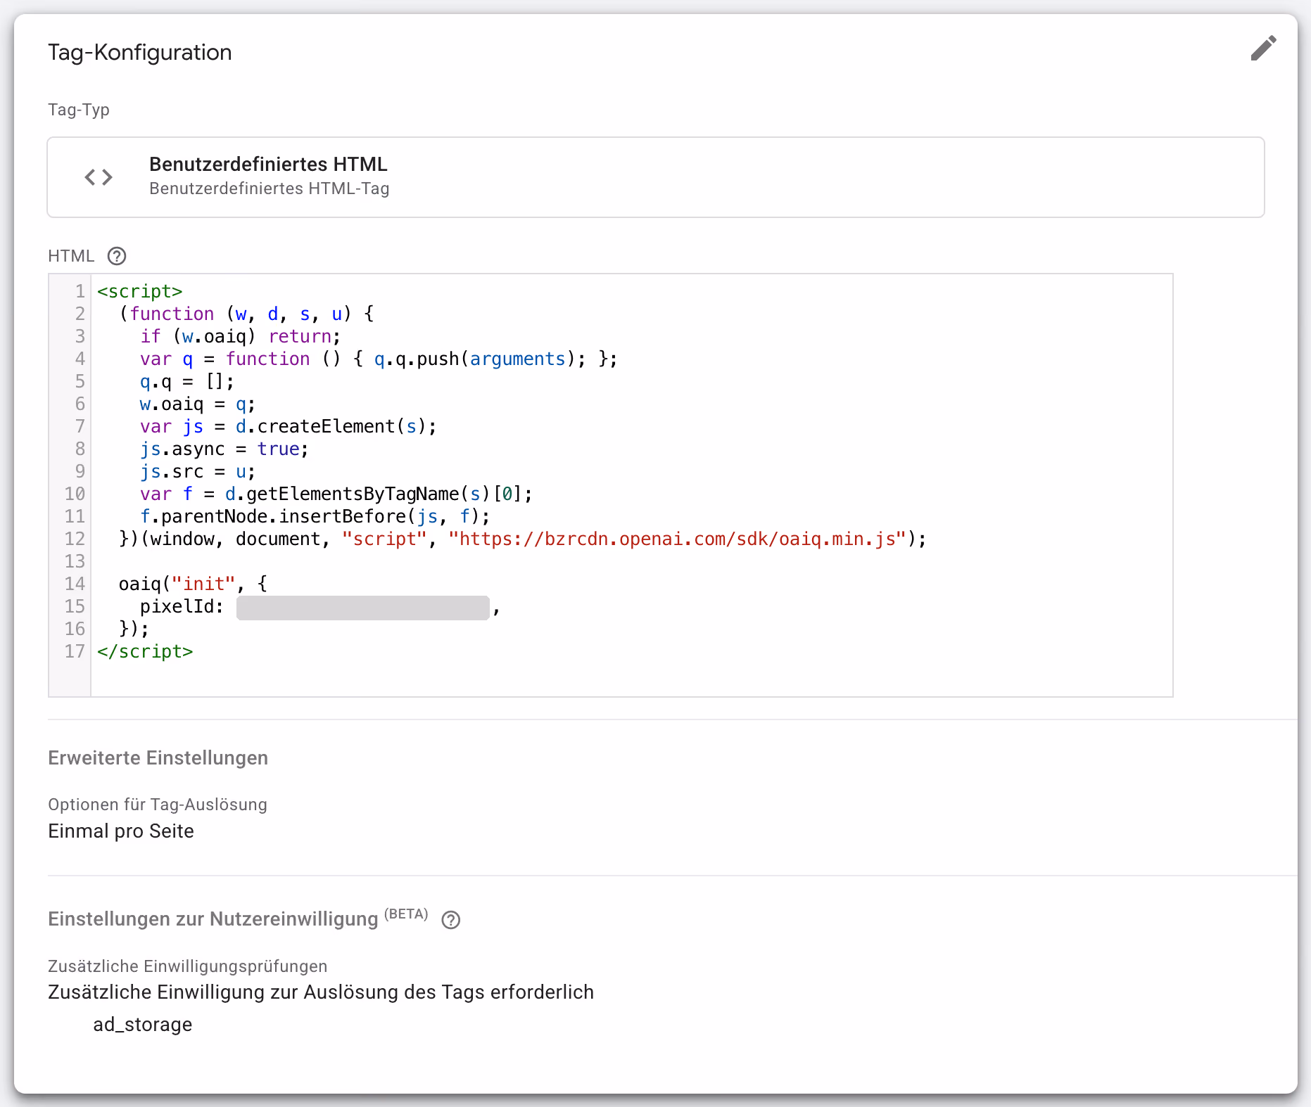Click the 'js.async = true;' code line
The image size is (1311, 1107).
(224, 449)
